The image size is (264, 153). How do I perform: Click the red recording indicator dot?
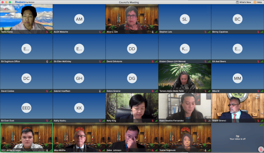tap(5, 9)
